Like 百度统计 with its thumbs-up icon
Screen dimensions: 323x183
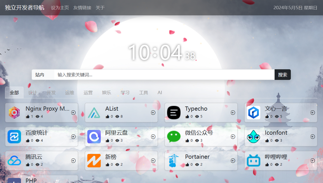[28, 141]
